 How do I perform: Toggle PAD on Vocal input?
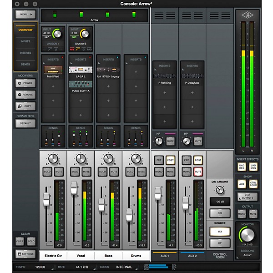pyautogui.click(x=89, y=50)
